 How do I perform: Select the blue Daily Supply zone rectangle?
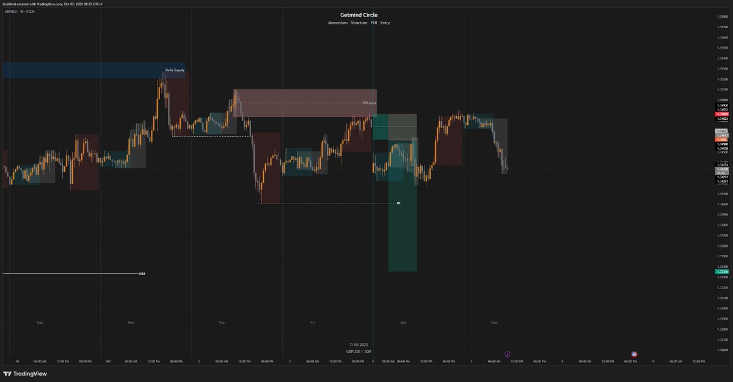point(93,70)
